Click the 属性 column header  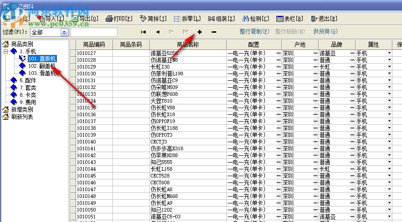(x=373, y=45)
